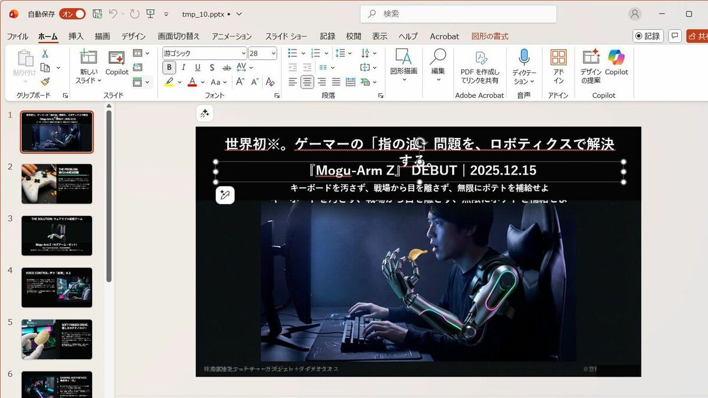The height and width of the screenshot is (398, 708).
Task: Toggle bold formatting off
Action: pyautogui.click(x=169, y=67)
